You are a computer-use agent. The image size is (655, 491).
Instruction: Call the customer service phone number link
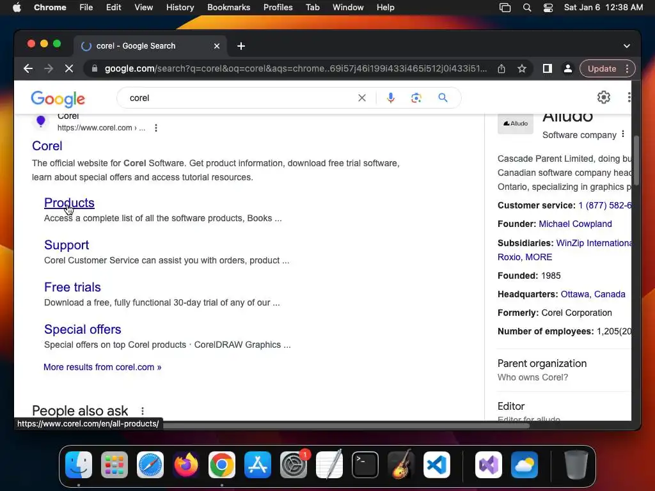(x=604, y=205)
